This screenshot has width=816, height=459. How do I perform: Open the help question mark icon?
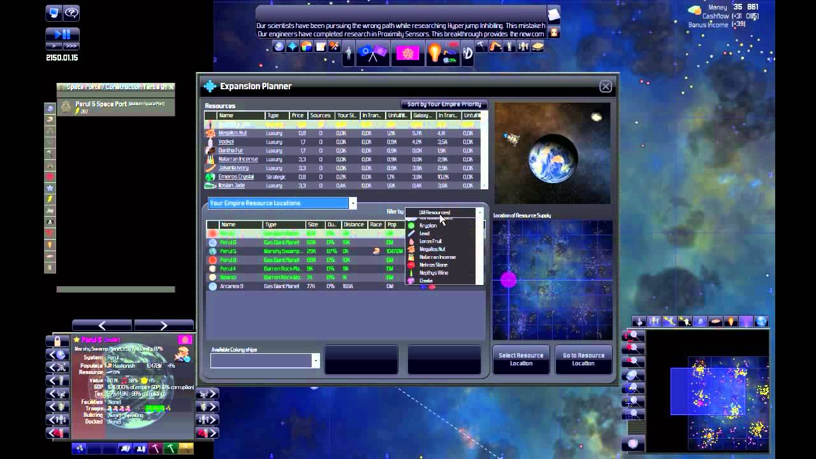click(72, 12)
